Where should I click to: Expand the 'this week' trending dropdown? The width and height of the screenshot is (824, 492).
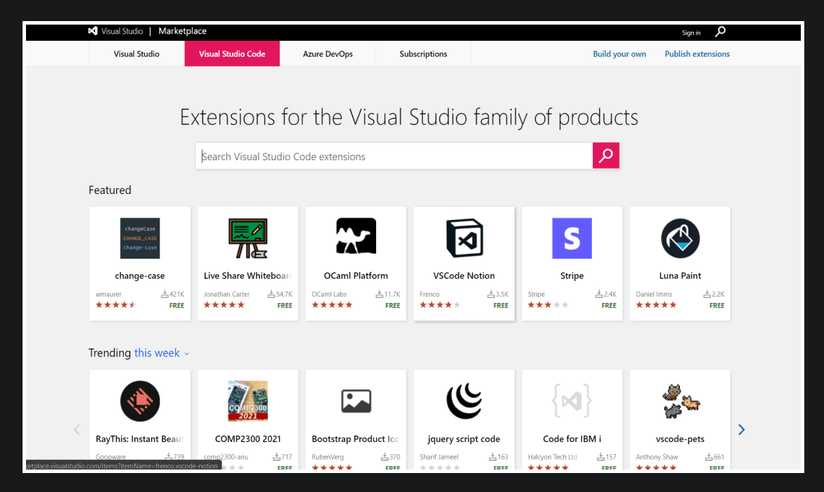(x=157, y=353)
